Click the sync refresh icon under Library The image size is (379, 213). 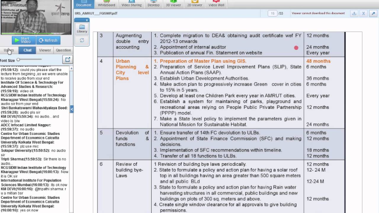pyautogui.click(x=82, y=40)
